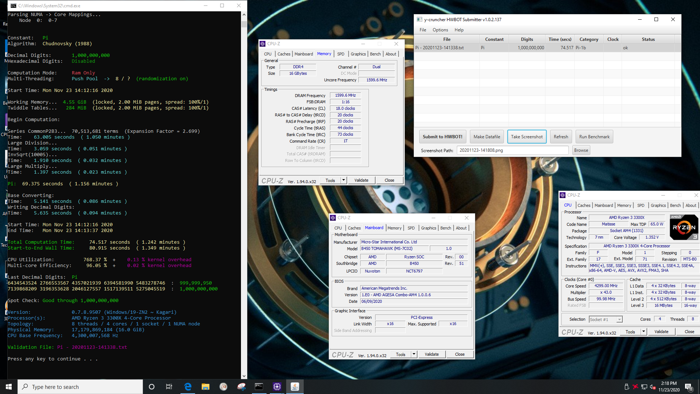The height and width of the screenshot is (394, 700).
Task: Open Tools dropdown arrow in Mainboard CPU-Z window
Action: (x=414, y=354)
